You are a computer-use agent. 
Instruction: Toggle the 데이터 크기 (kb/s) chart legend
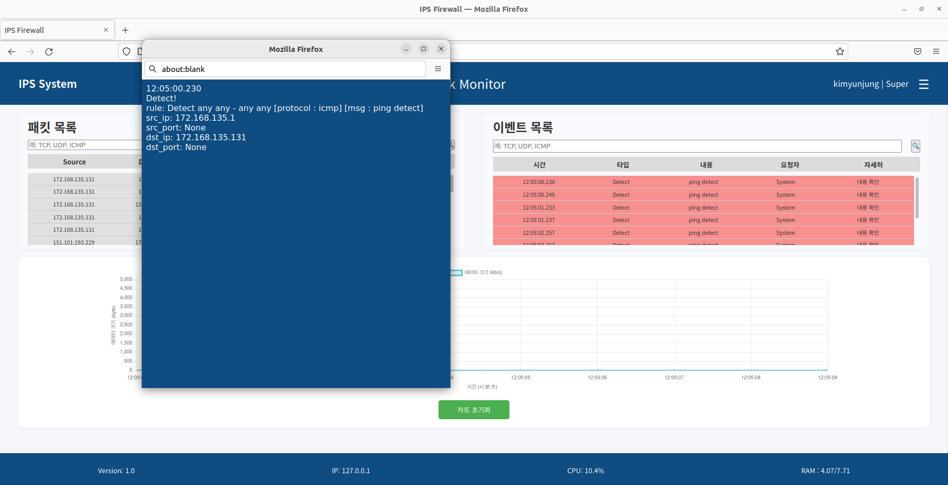pyautogui.click(x=477, y=272)
